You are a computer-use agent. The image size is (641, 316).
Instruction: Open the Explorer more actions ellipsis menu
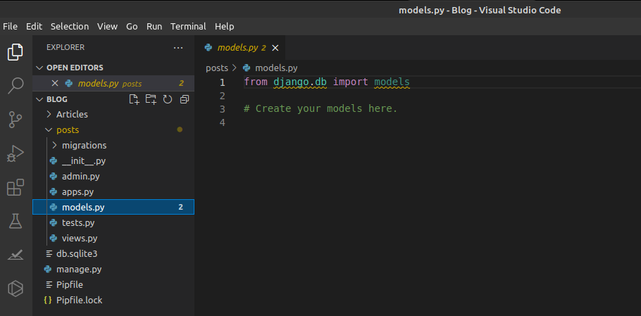tap(178, 48)
